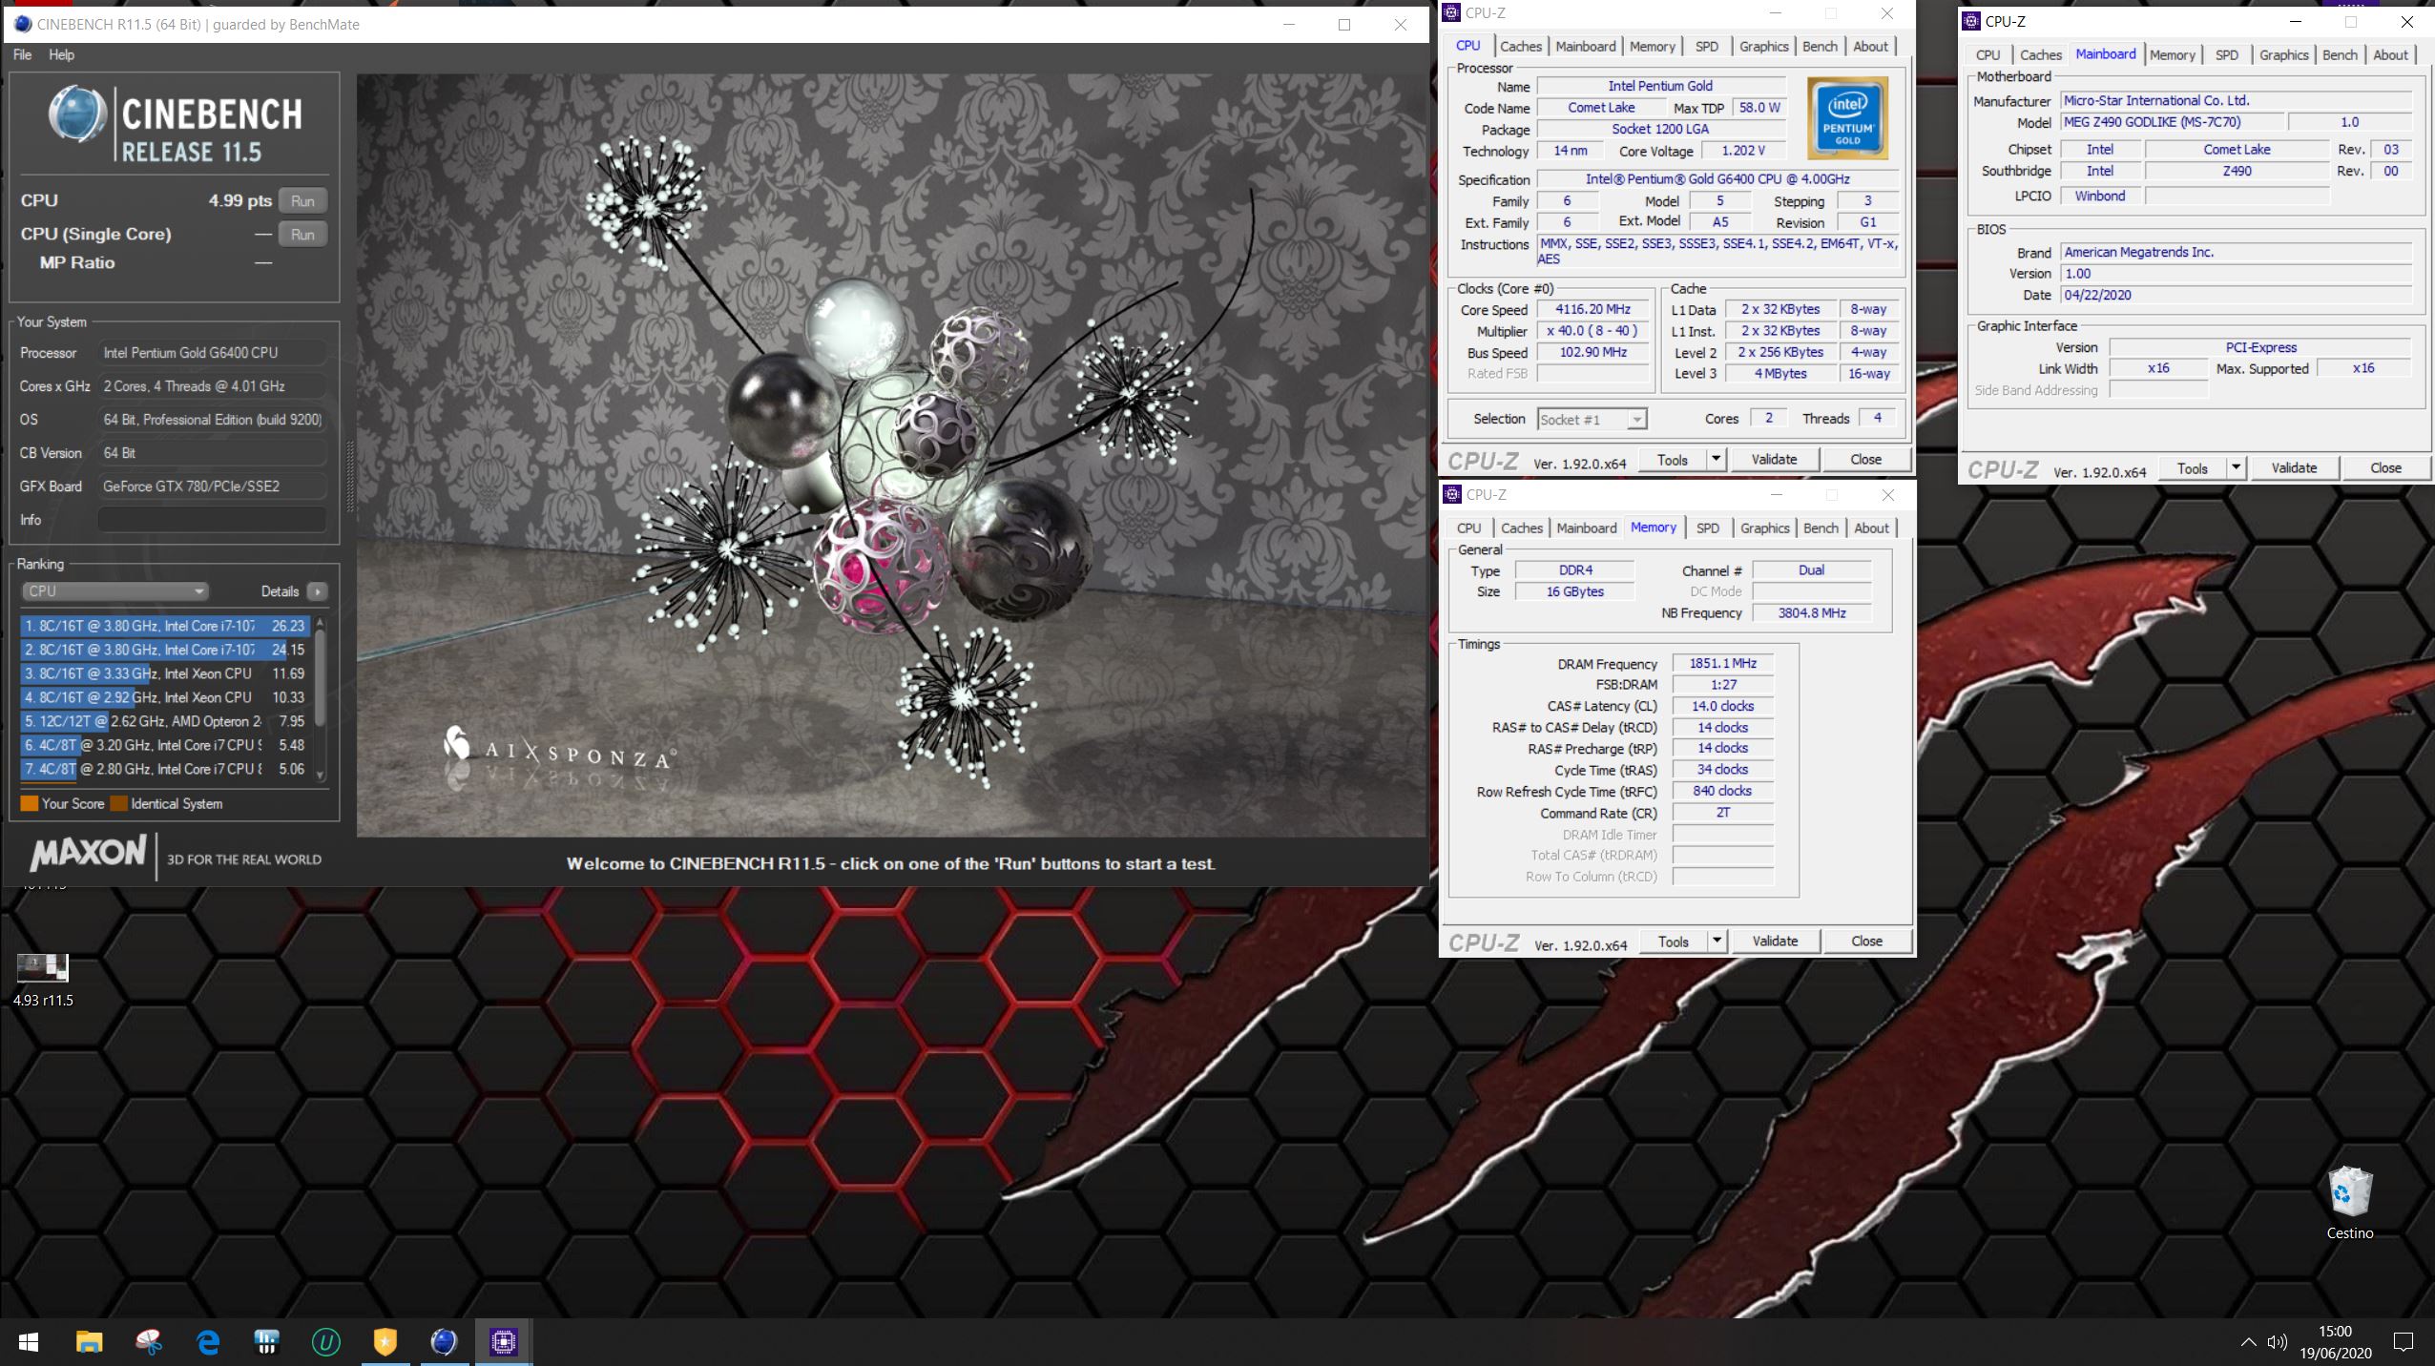The height and width of the screenshot is (1366, 2435).
Task: Expand Tools dropdown arrow in CPU-Z CPU window
Action: click(1716, 460)
